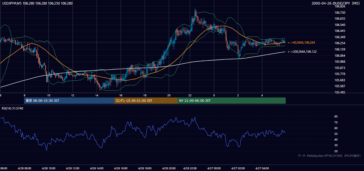Screen dimensions: 364x171
Task: Click price axis label 106.826
Action: click(x=340, y=6)
